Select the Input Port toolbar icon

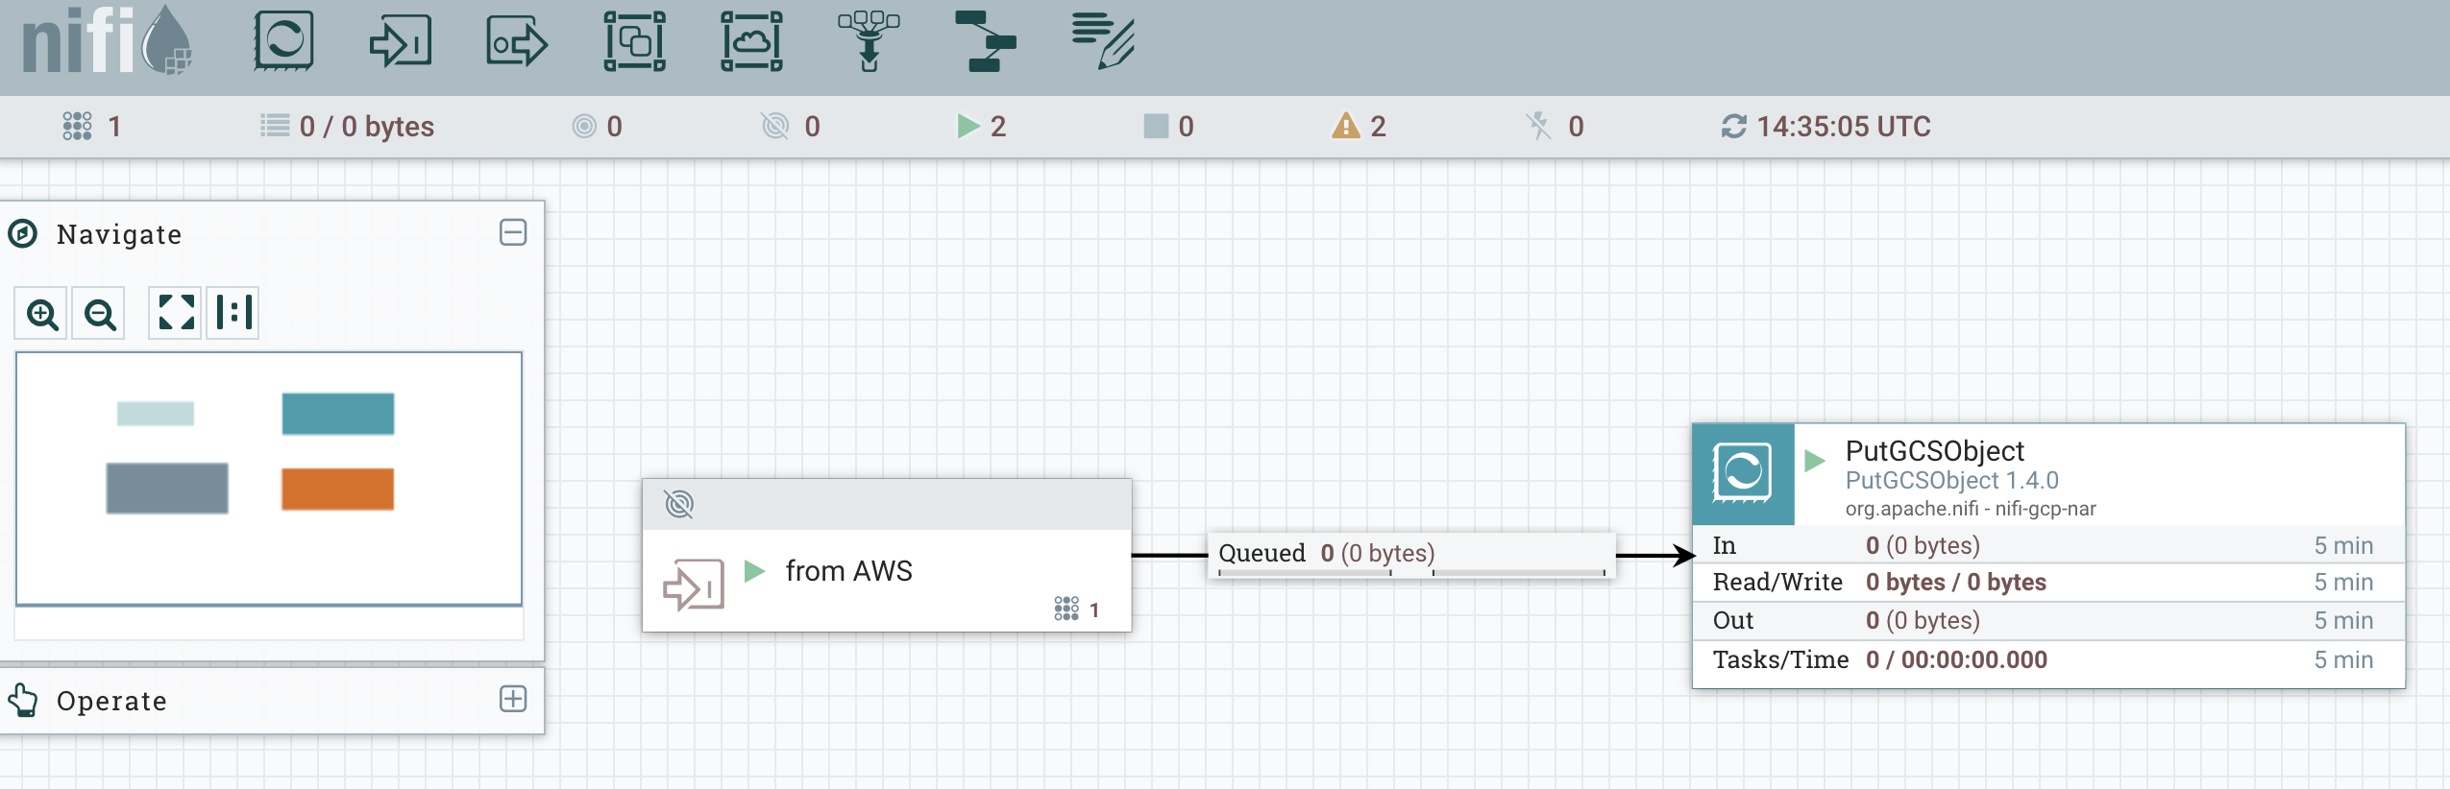(401, 41)
